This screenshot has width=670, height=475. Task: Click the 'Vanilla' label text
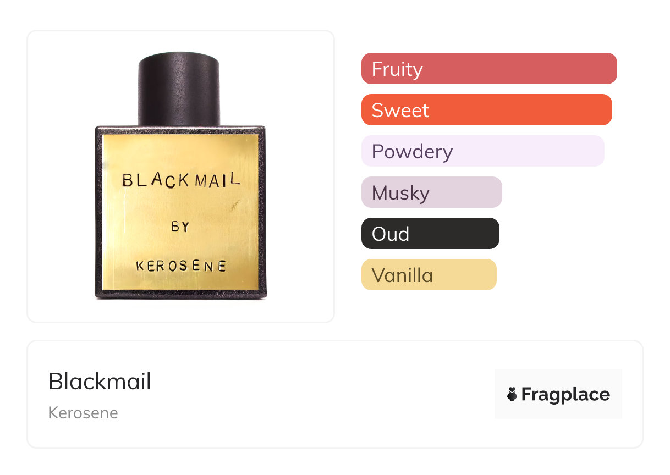402,275
